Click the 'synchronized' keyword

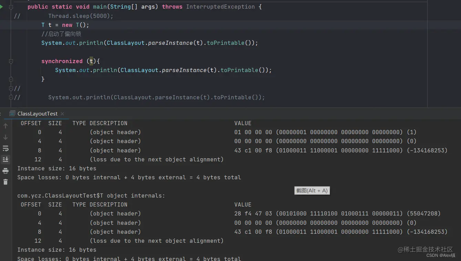click(62, 61)
